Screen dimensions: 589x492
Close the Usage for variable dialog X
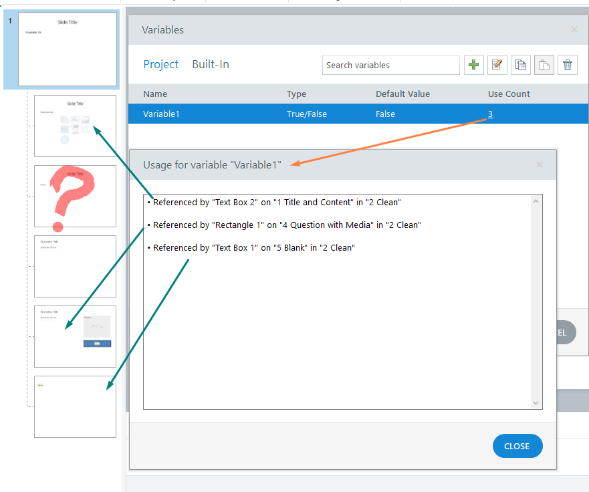[540, 164]
